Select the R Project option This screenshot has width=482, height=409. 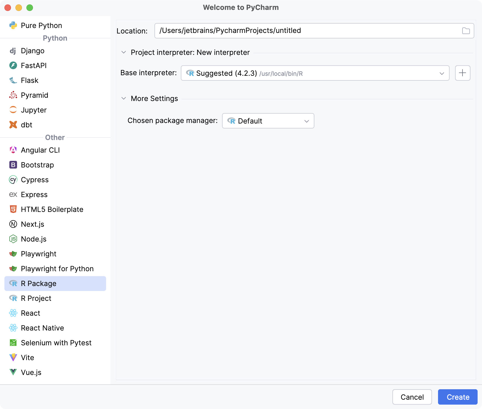coord(36,298)
